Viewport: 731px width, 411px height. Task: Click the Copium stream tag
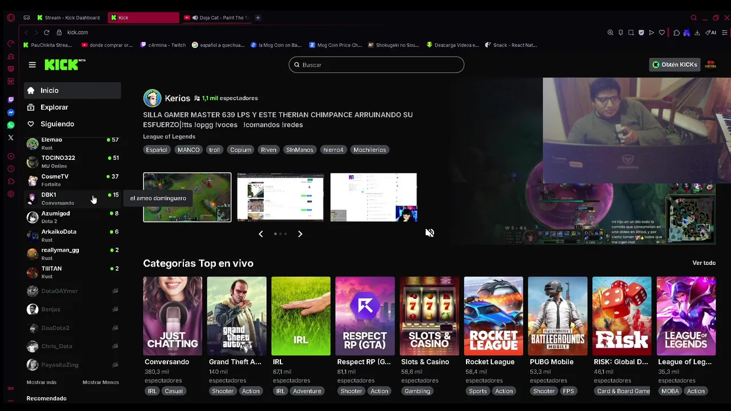pyautogui.click(x=240, y=150)
